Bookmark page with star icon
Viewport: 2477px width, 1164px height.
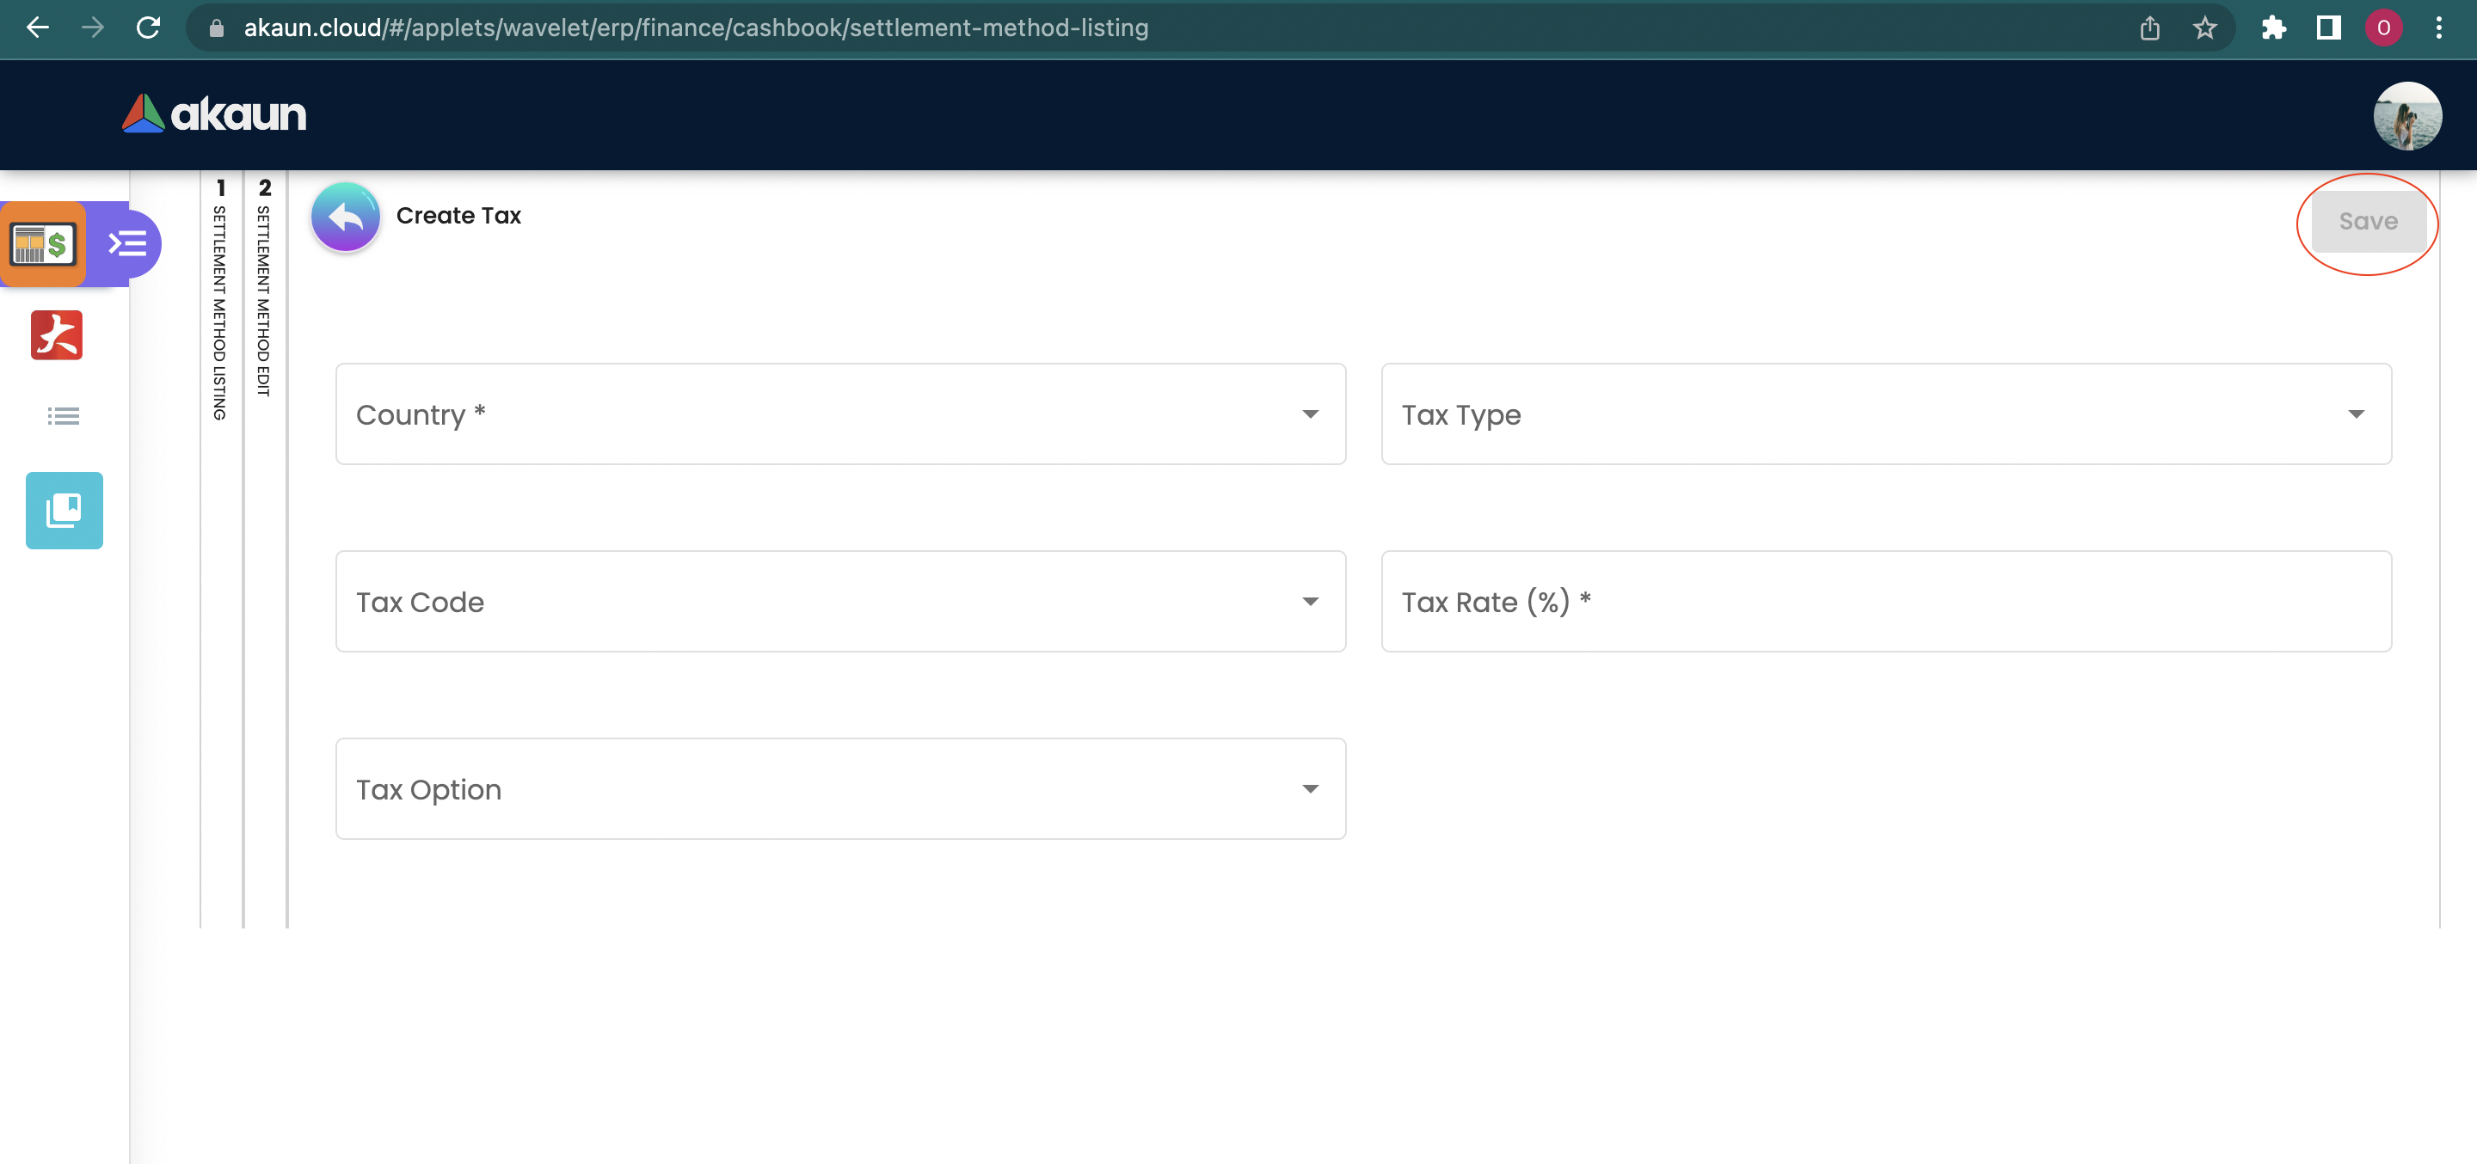[2205, 28]
